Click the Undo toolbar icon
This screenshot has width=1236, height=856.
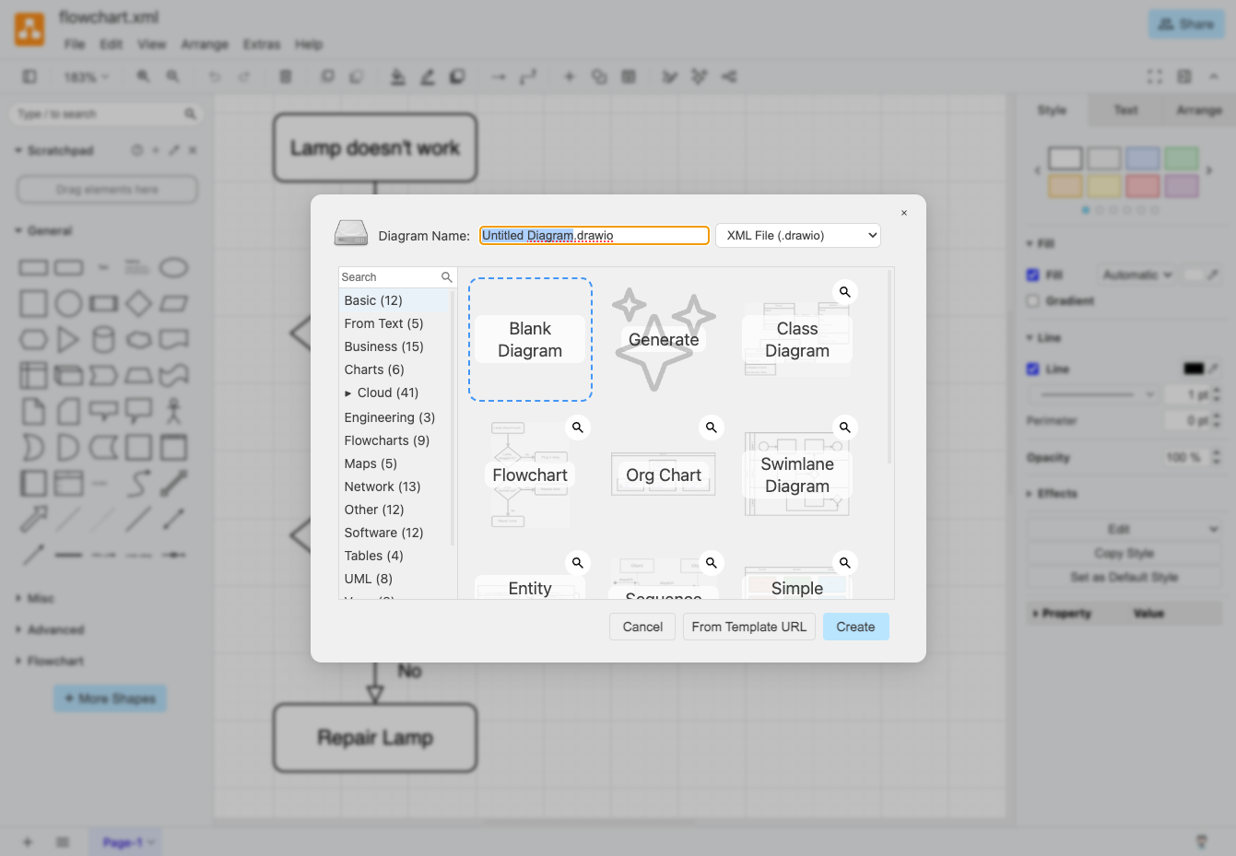[215, 76]
